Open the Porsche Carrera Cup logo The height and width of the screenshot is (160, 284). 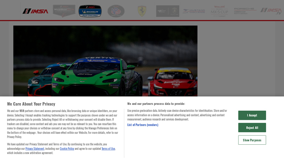pos(245,11)
